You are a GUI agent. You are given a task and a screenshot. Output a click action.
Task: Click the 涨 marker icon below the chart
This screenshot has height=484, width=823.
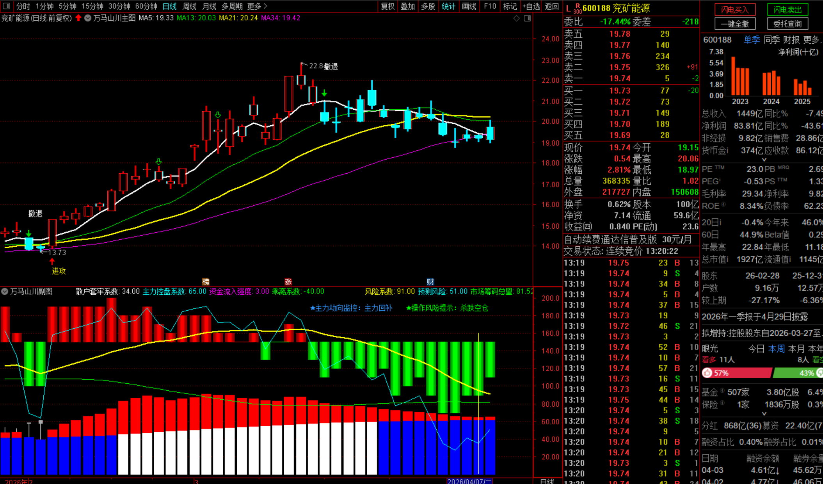(288, 281)
